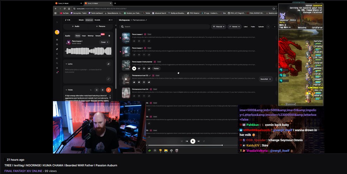Click the orange magic wand Styles button
Viewport: 347px width, 174px height.
tap(108, 90)
